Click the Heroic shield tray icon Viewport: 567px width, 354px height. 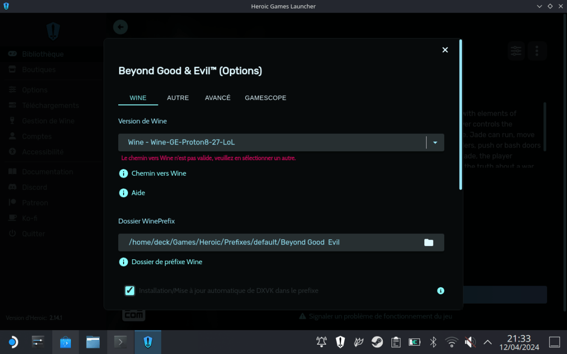pos(340,342)
